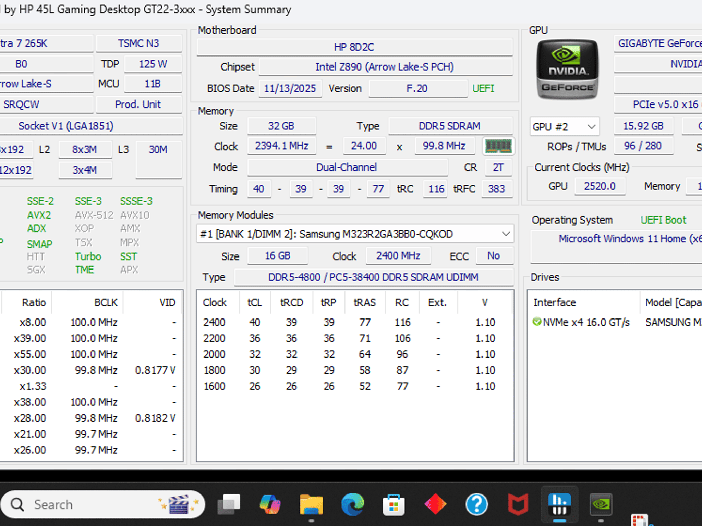
Task: Click the x55.00 ratio row
Action: pos(91,354)
